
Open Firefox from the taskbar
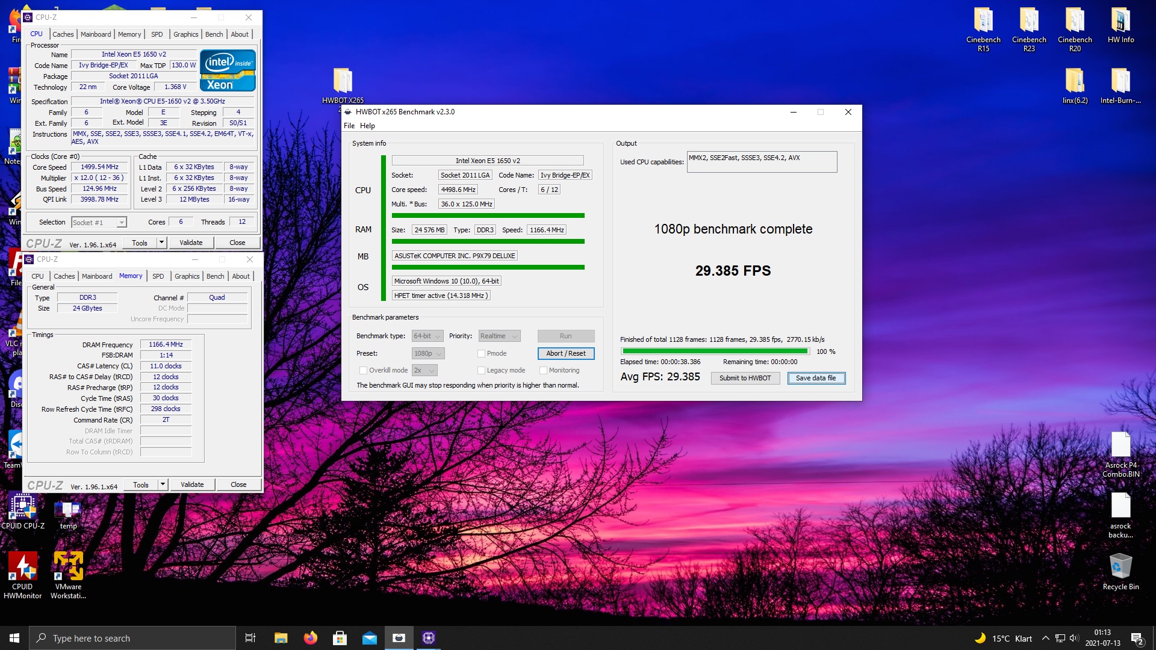[x=310, y=638]
